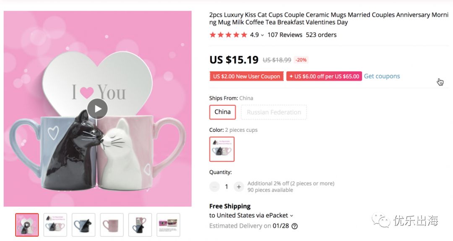Select the first video thumbnail
The height and width of the screenshot is (241, 453).
tap(27, 225)
